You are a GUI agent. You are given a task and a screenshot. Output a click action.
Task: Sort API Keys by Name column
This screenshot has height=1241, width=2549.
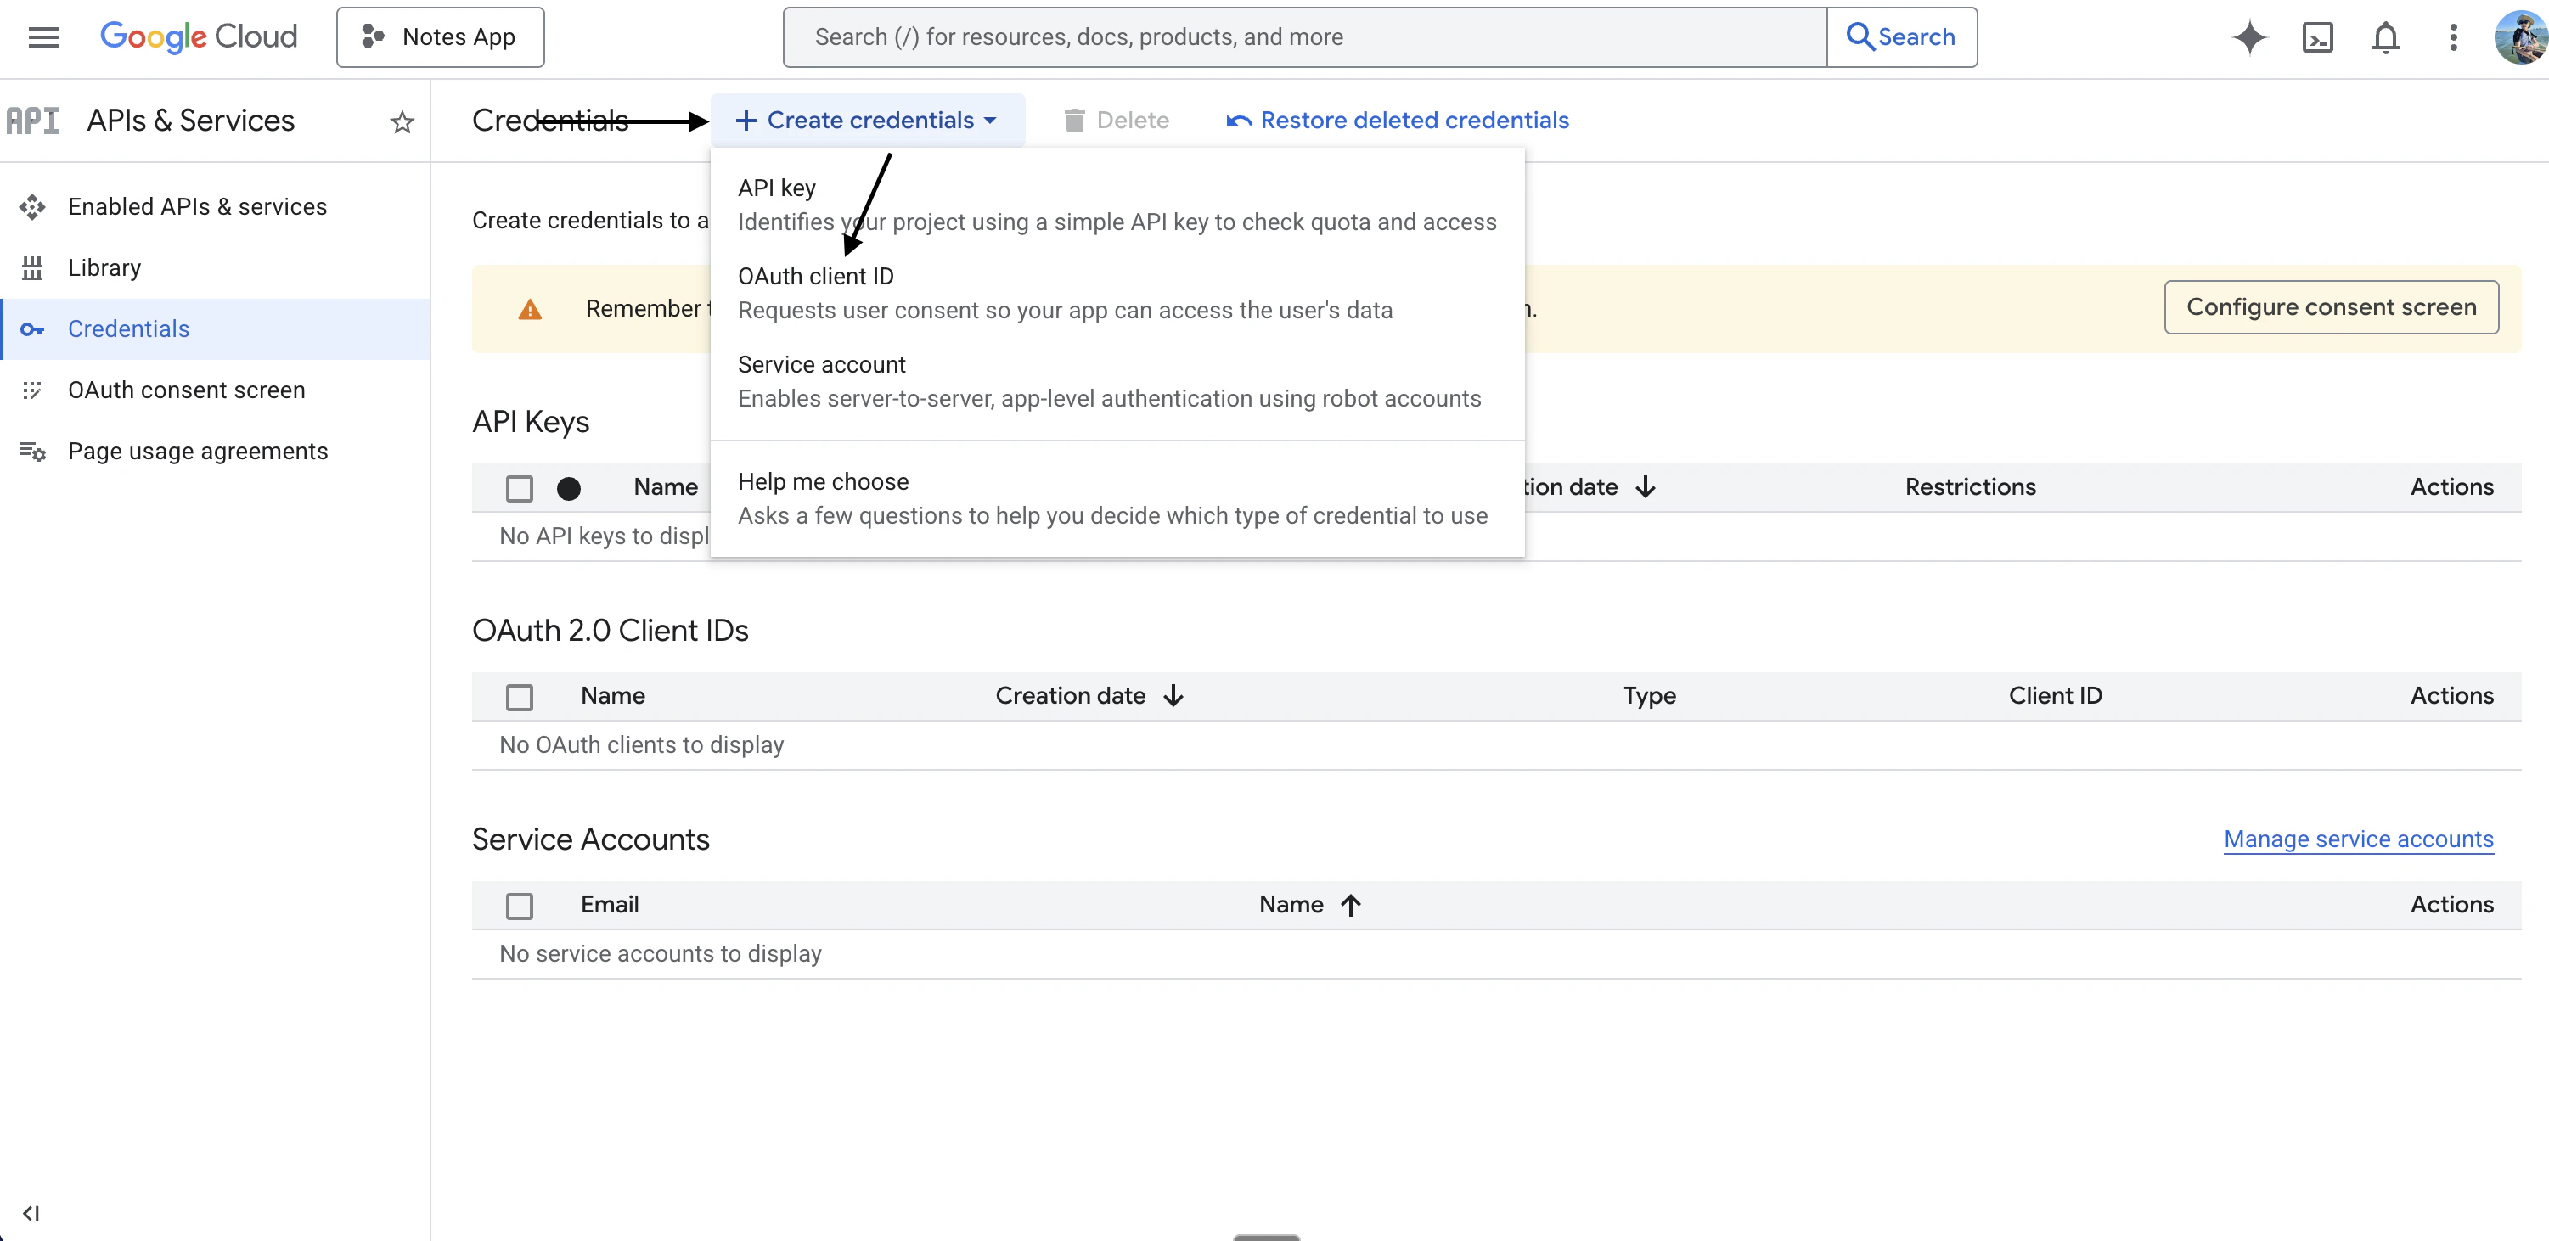(666, 487)
